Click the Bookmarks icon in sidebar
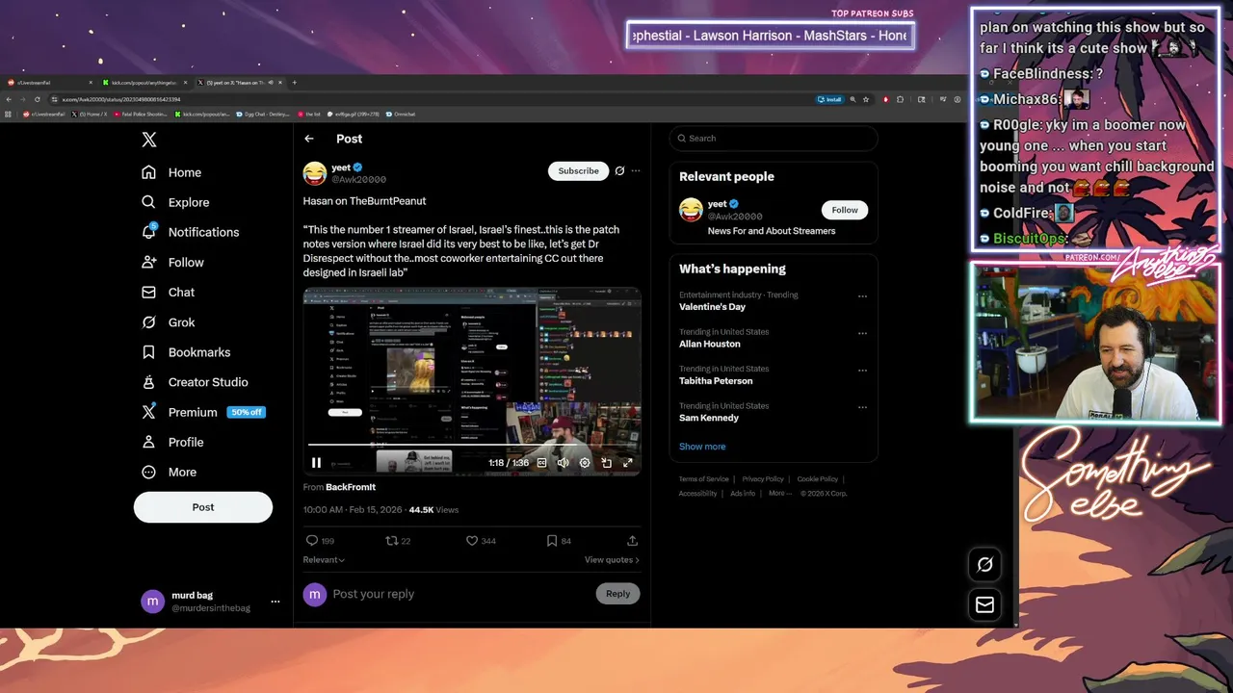Viewport: 1233px width, 693px height. [148, 352]
